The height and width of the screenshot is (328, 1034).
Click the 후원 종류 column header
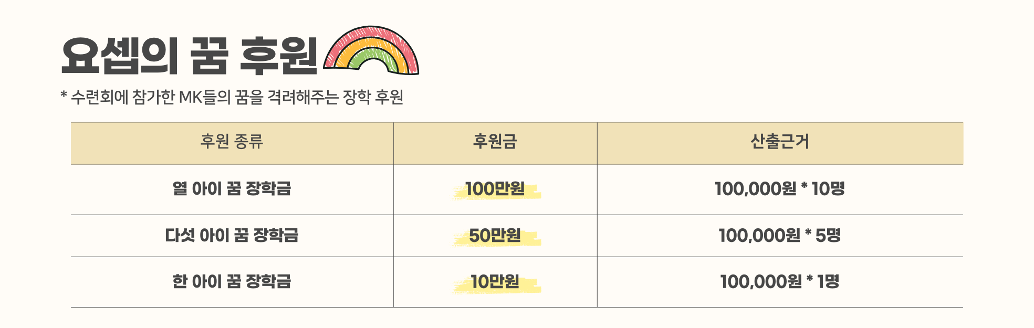pos(232,141)
